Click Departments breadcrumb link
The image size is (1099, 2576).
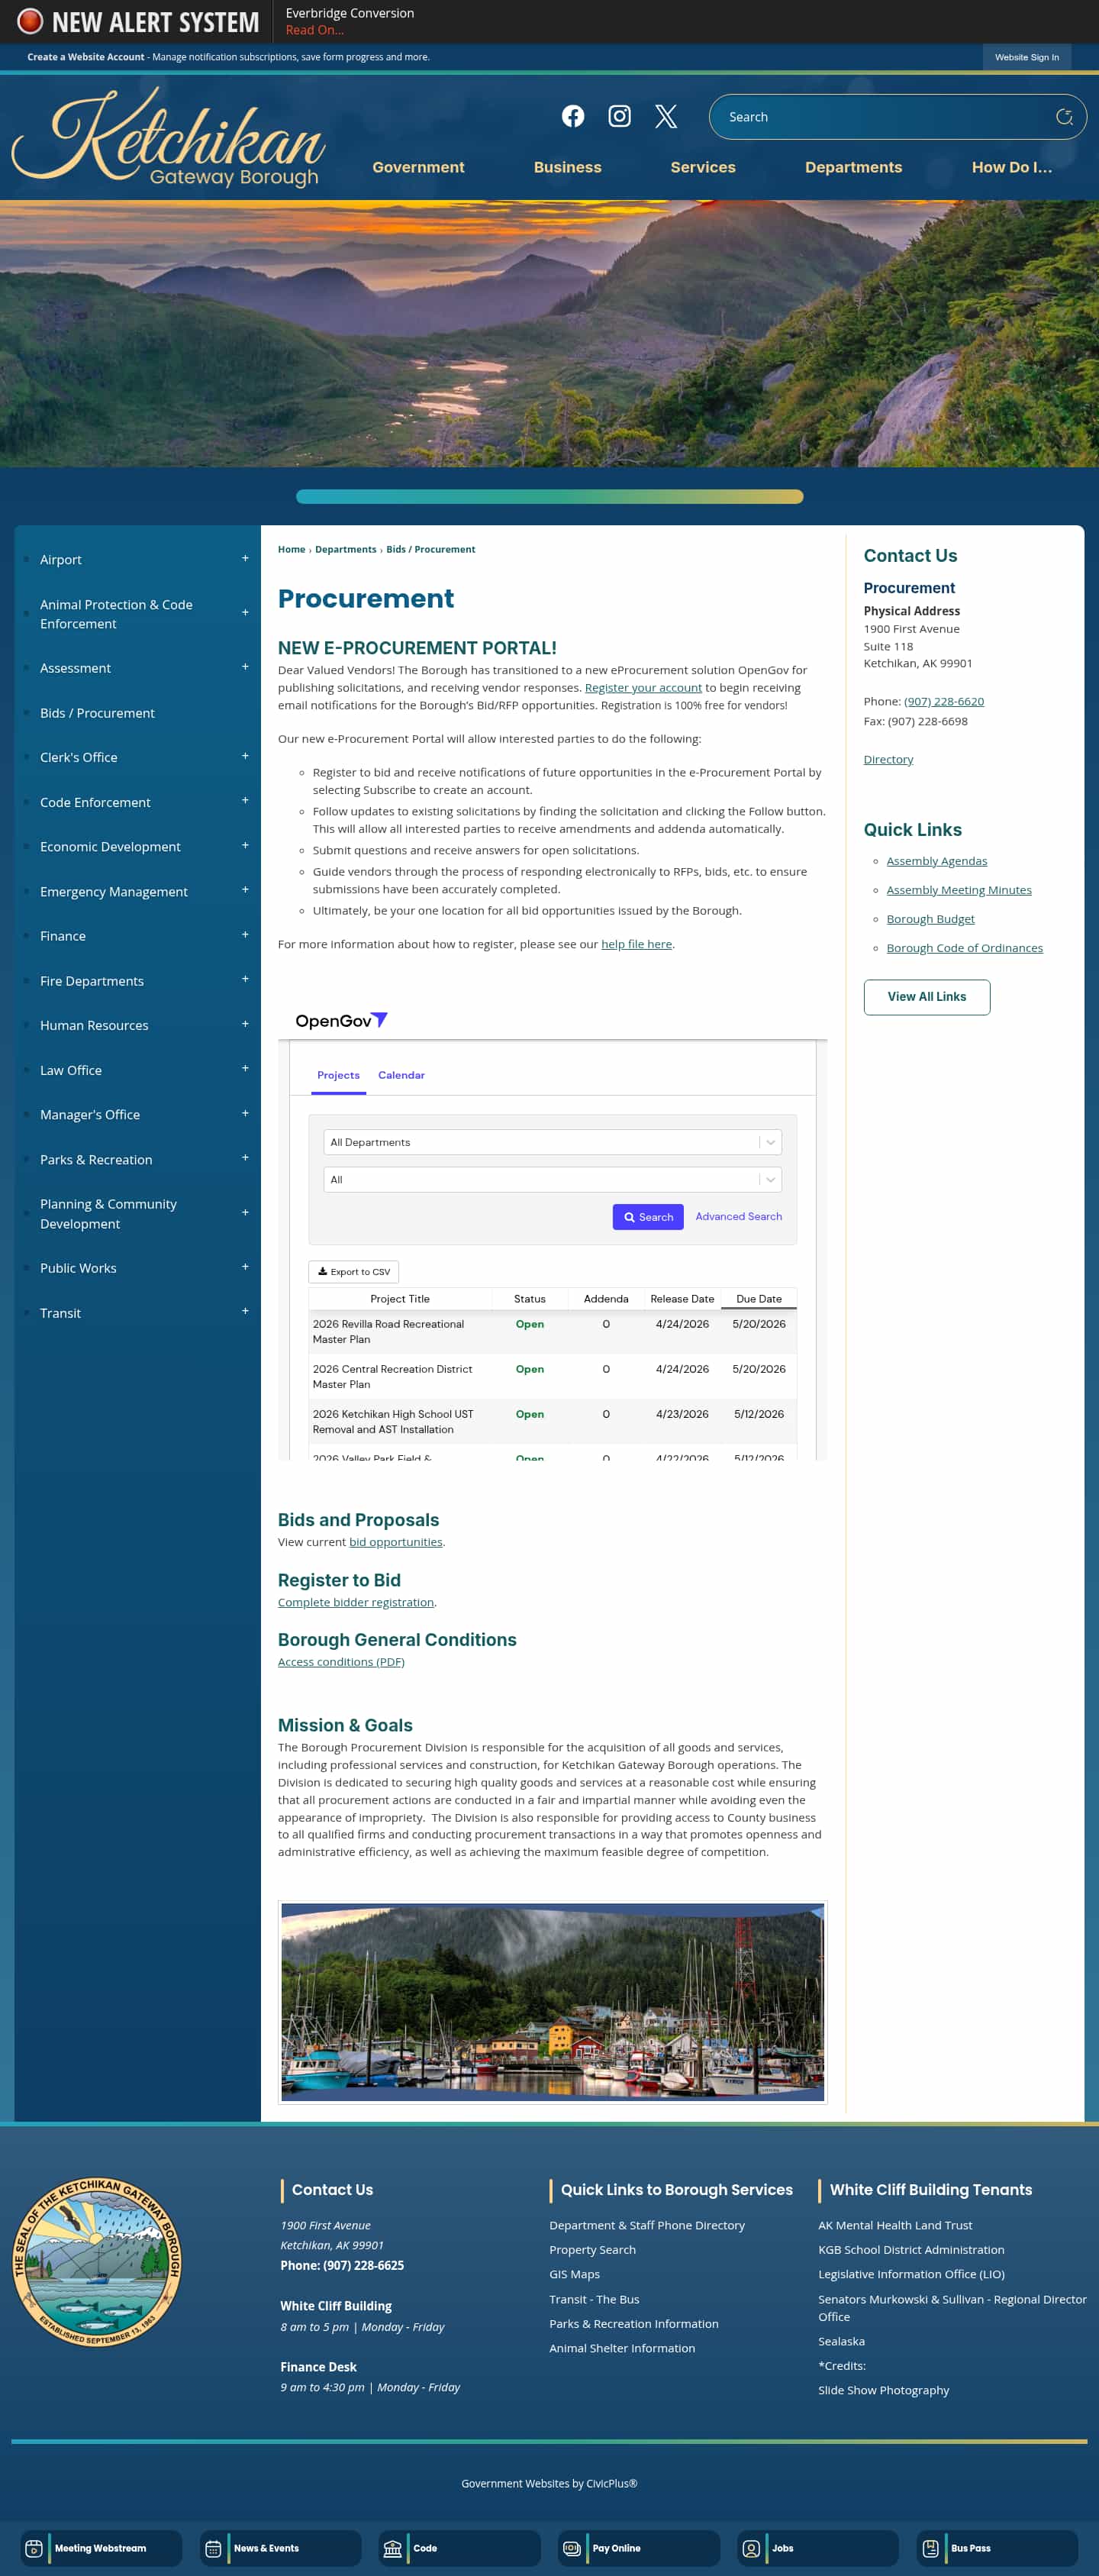(345, 549)
